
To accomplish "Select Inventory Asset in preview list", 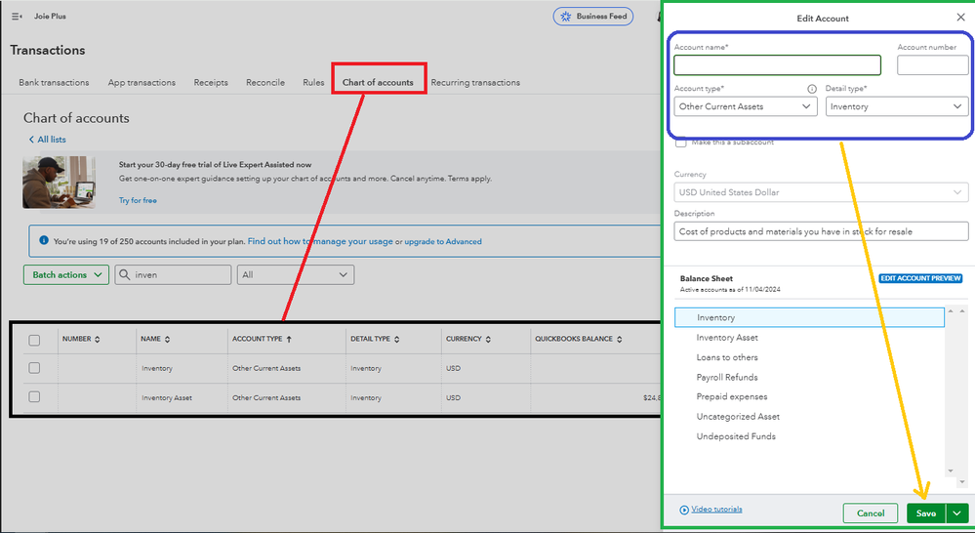I will coord(727,338).
